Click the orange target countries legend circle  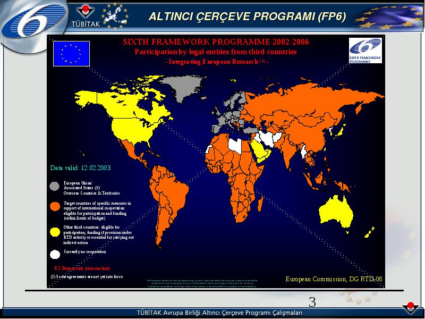point(55,206)
